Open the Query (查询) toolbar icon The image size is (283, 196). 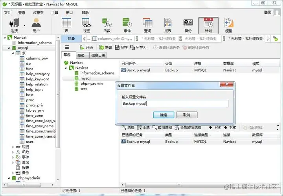click(x=147, y=25)
